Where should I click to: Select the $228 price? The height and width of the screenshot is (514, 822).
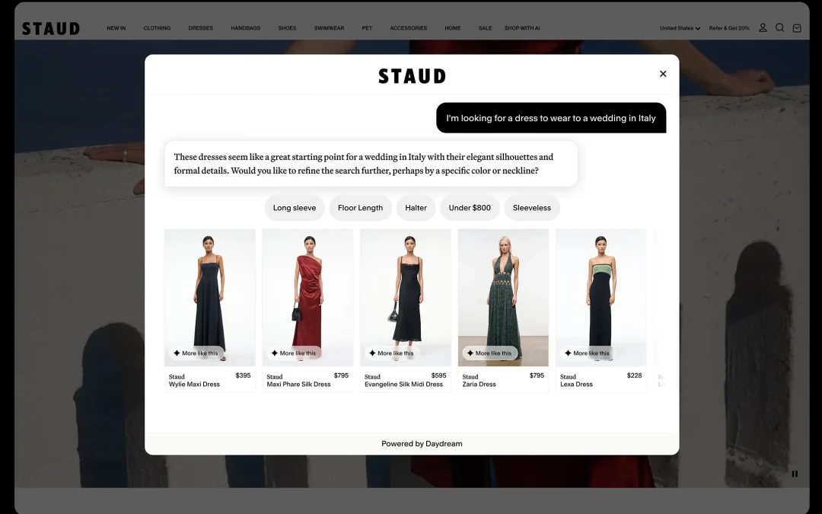[634, 375]
